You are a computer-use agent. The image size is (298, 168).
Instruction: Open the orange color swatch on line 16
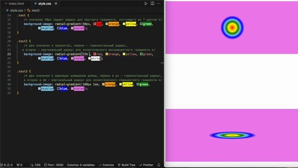coord(107,24)
